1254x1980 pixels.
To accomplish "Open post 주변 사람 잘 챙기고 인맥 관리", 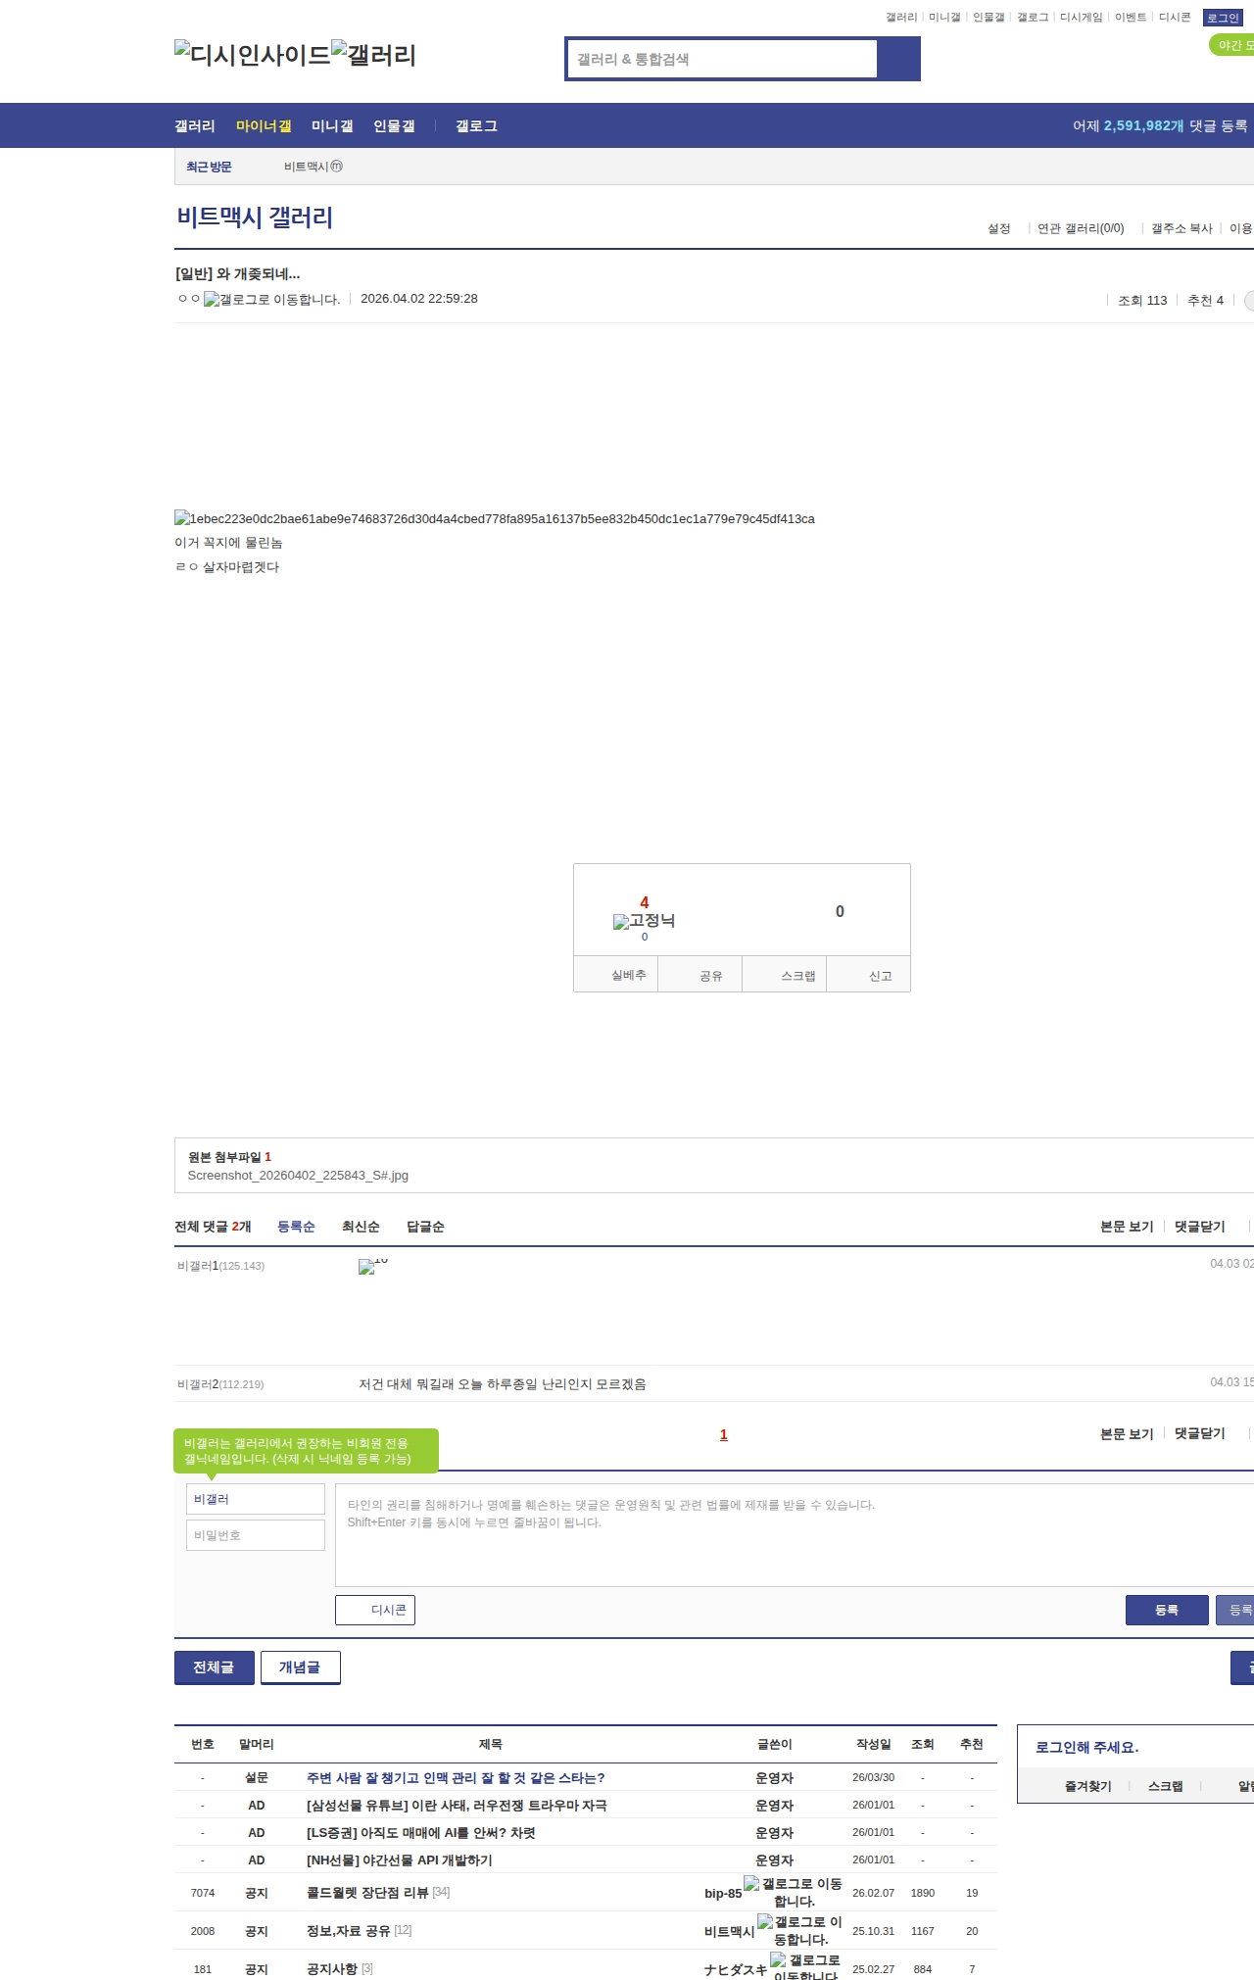I will pos(456,1777).
